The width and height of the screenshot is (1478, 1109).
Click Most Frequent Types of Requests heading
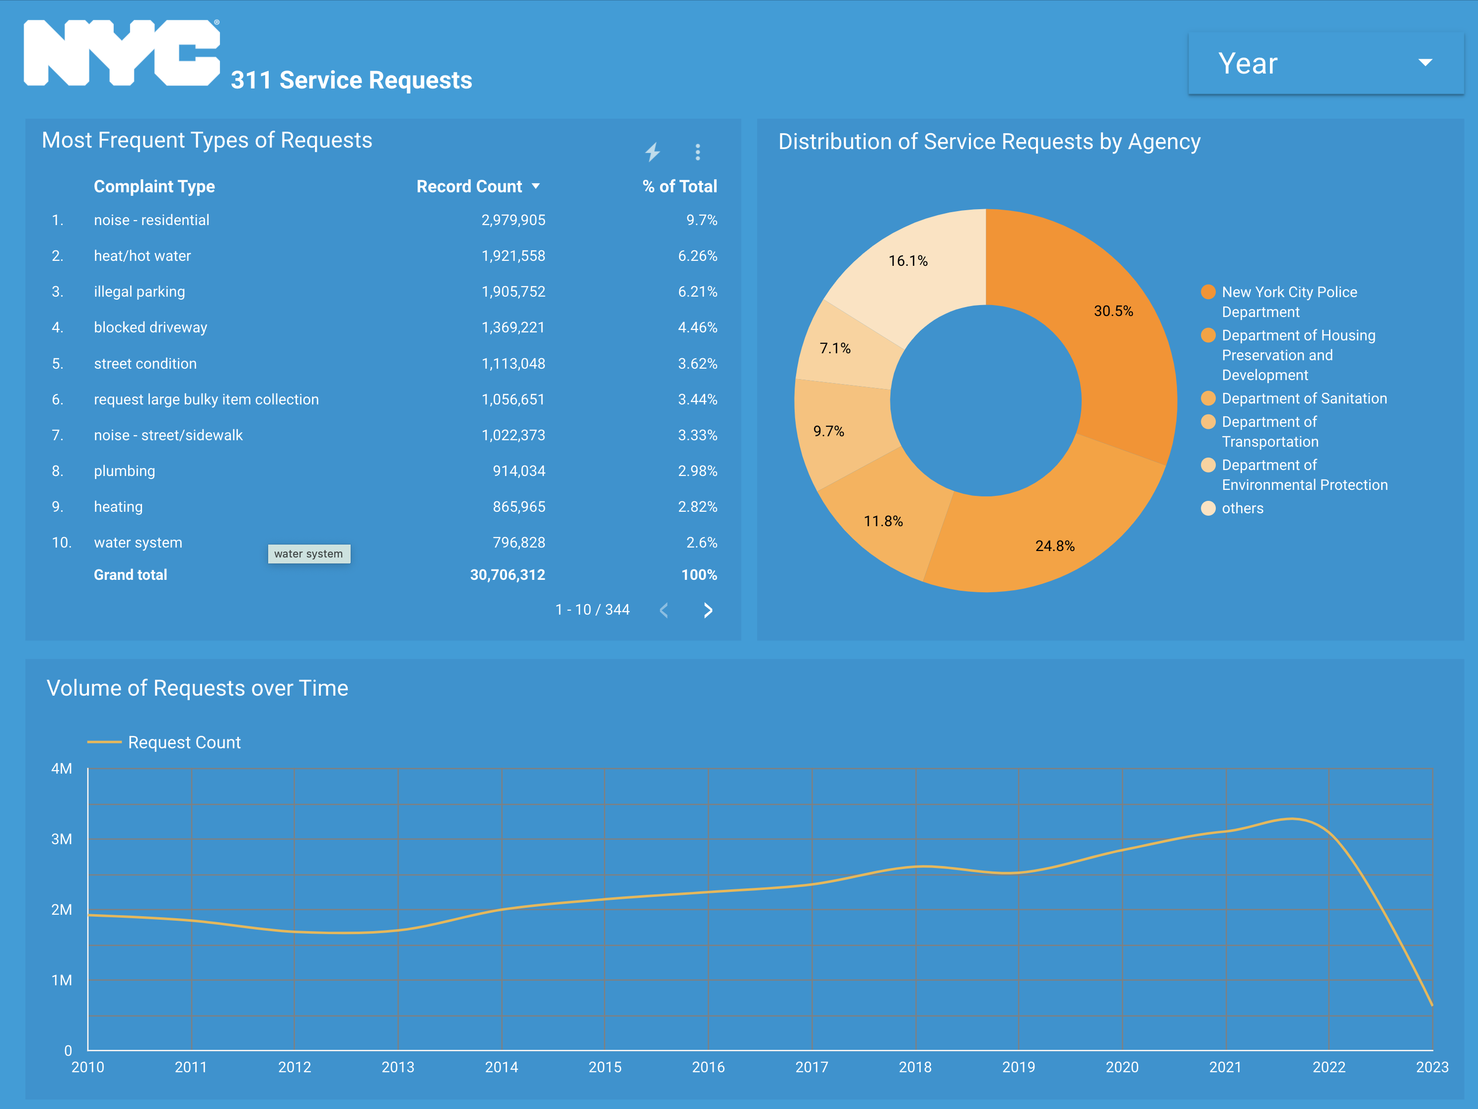tap(207, 141)
